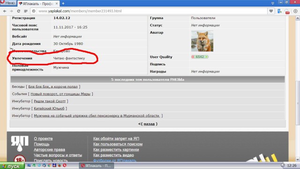Click the registration date 14.02.12
The width and height of the screenshot is (300, 169).
tap(62, 18)
